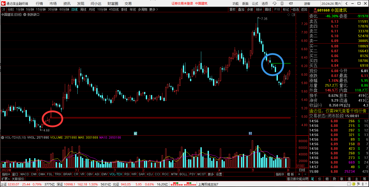Toggle the TRIX indicator tab

[58, 175]
